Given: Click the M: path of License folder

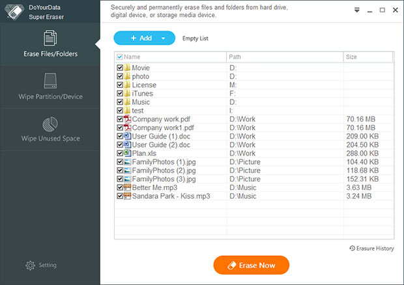Looking at the screenshot, I should (233, 85).
